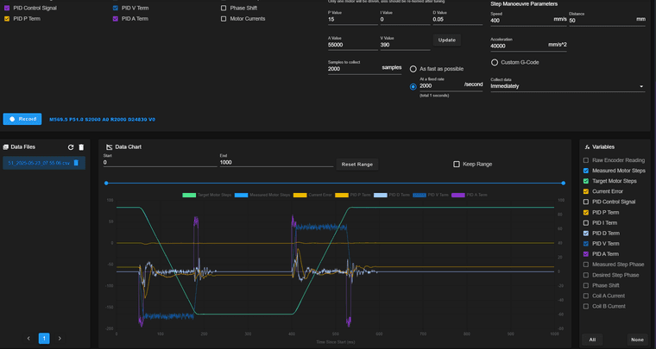Enable Coil B Current in Variables panel
The width and height of the screenshot is (656, 349).
pyautogui.click(x=586, y=307)
